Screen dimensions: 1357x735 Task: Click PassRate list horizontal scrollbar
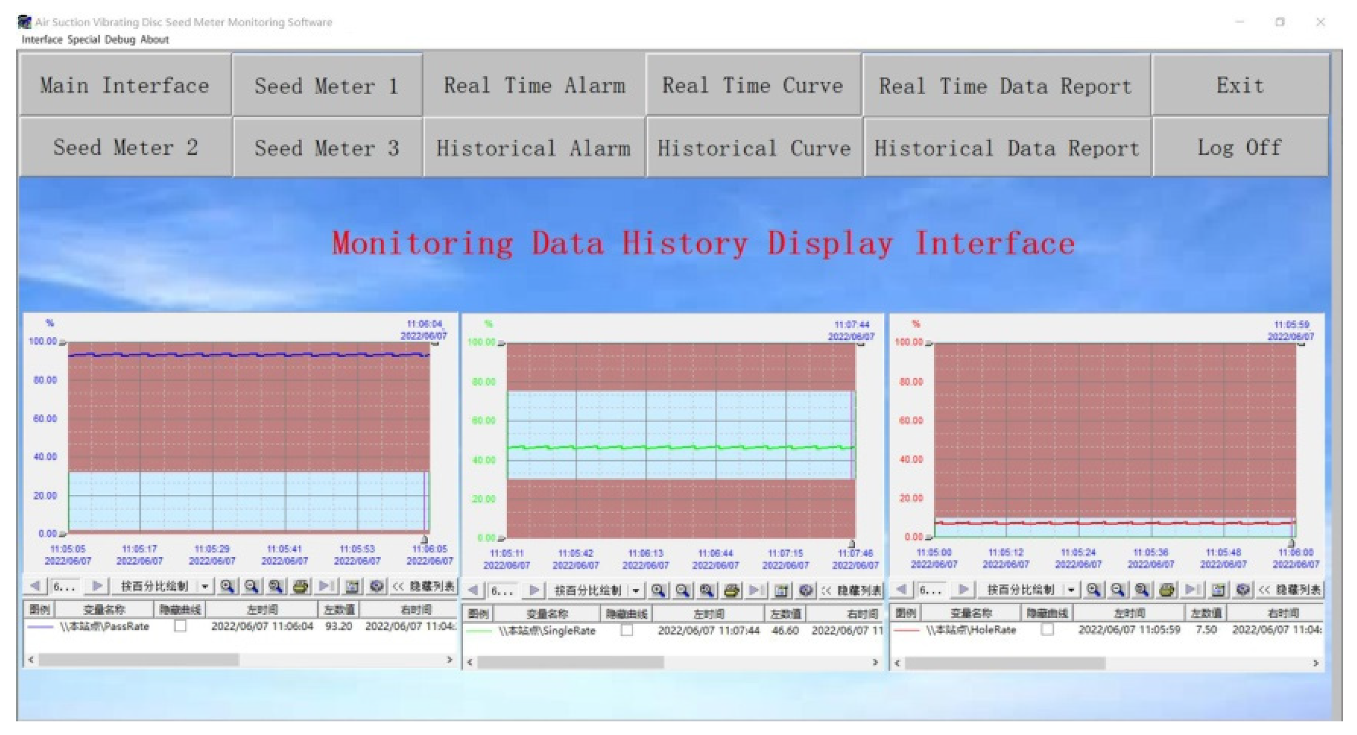coord(139,660)
